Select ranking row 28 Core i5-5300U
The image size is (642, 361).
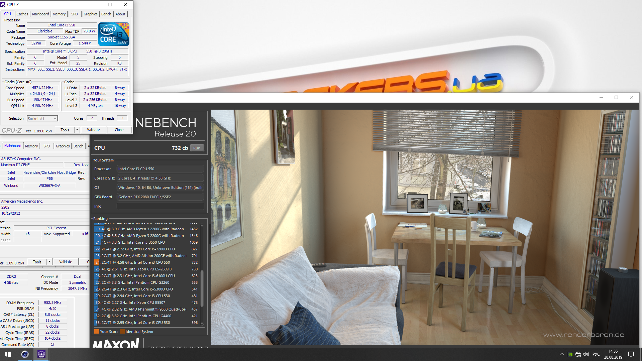pos(147,289)
